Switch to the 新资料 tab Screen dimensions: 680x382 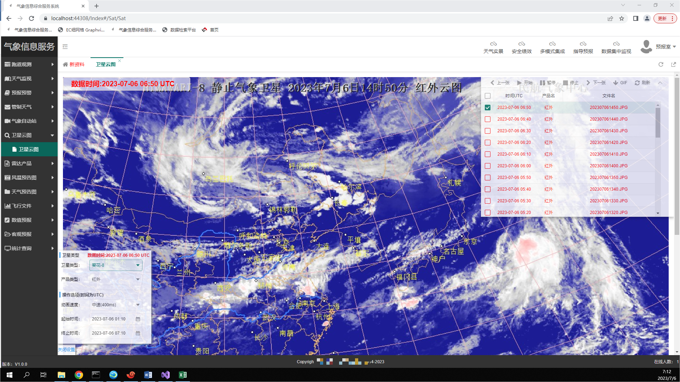[74, 64]
